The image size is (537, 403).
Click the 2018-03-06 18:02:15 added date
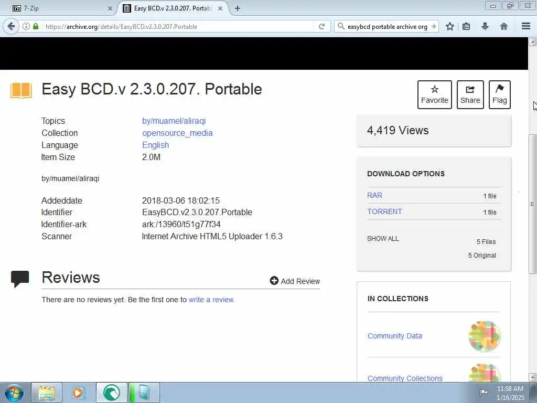coord(181,200)
